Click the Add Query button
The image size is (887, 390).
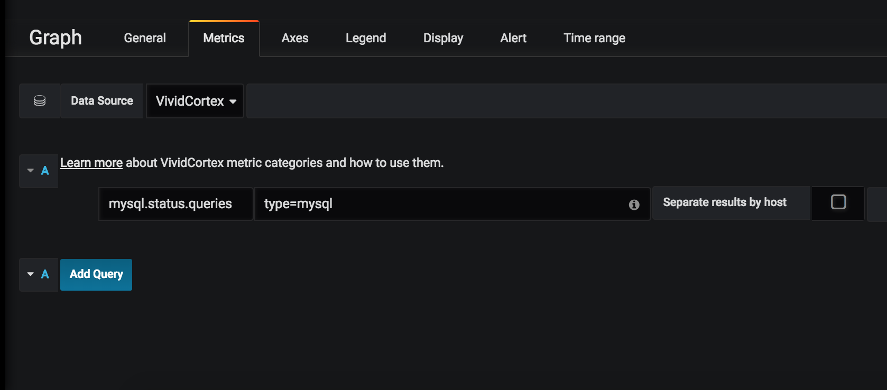(x=96, y=275)
